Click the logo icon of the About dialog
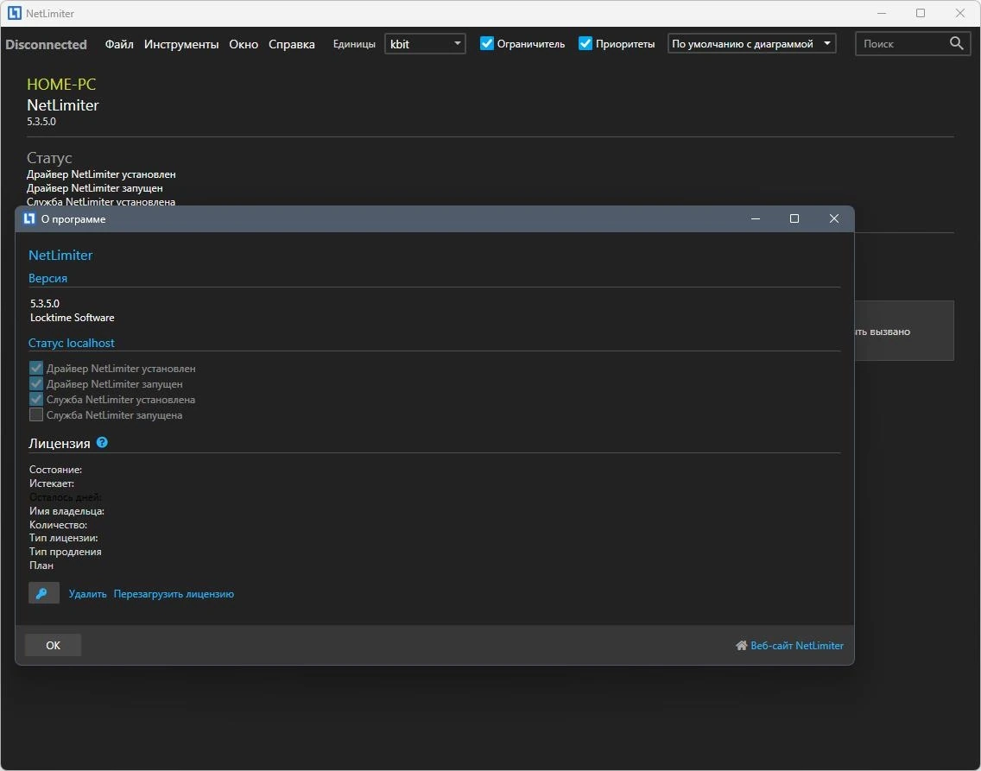 pyautogui.click(x=29, y=218)
